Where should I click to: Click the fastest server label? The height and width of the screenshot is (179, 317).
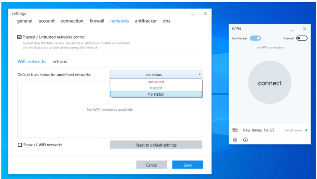click(x=293, y=130)
